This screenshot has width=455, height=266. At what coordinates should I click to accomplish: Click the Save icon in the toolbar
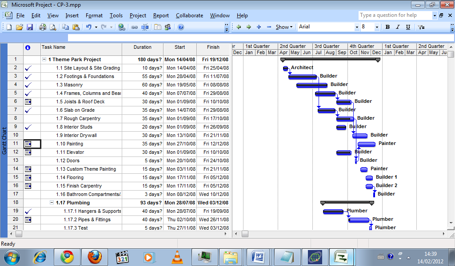30,27
